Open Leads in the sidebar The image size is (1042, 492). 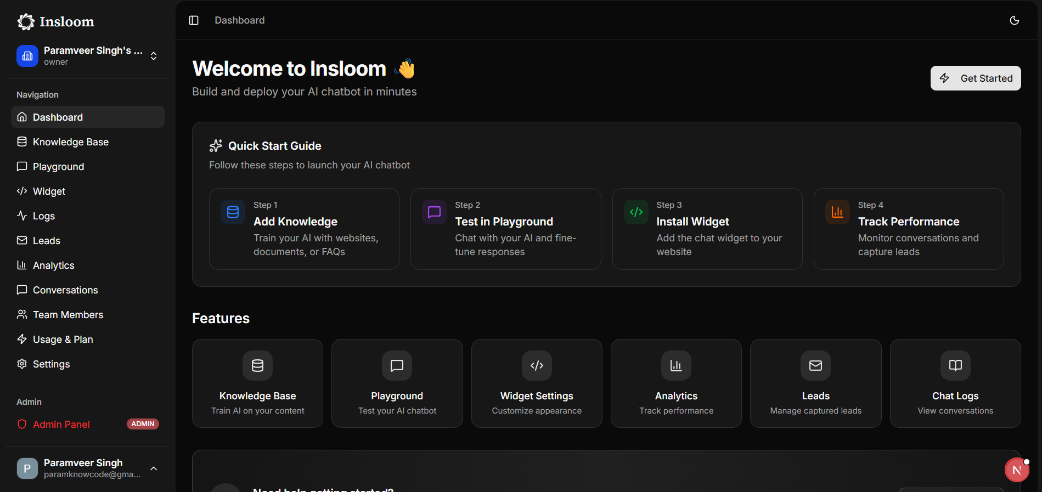tap(88, 240)
